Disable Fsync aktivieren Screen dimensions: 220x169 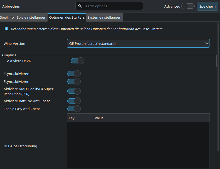pos(74,81)
